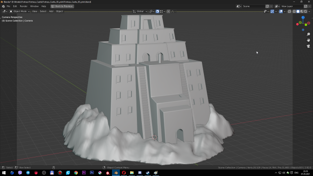The image size is (313, 176).
Task: Click the Blender icon in the taskbar
Action: pyautogui.click(x=116, y=173)
